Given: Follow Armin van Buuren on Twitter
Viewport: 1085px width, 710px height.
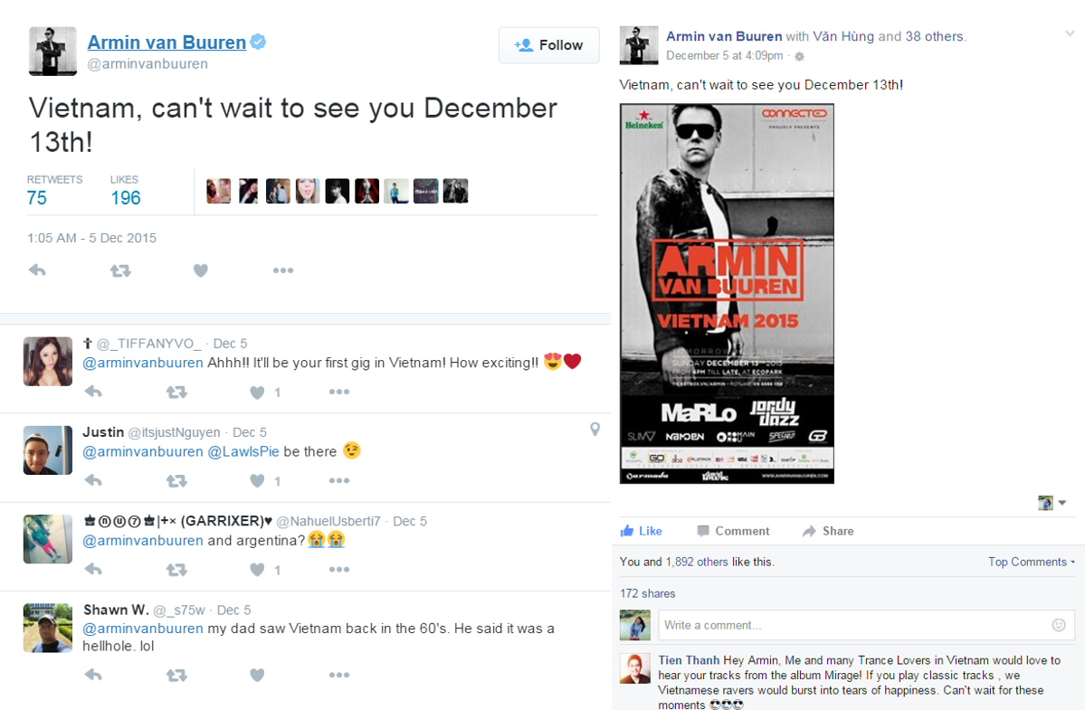Looking at the screenshot, I should point(548,45).
